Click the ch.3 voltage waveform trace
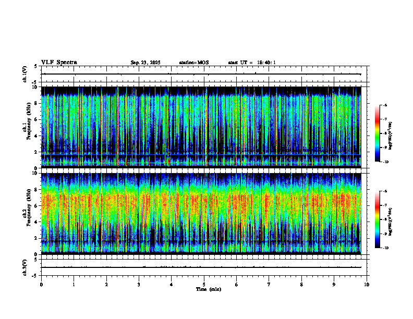 click(x=201, y=267)
